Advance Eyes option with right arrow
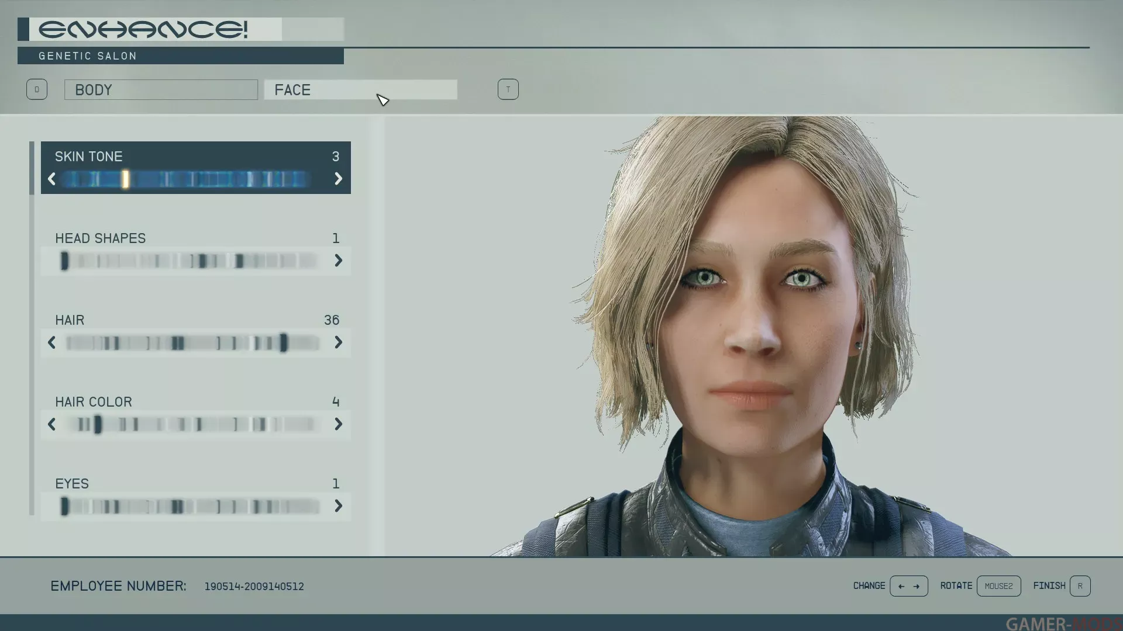 tap(338, 506)
